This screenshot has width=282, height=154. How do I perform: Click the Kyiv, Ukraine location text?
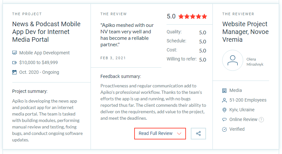click(x=242, y=110)
